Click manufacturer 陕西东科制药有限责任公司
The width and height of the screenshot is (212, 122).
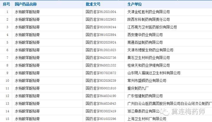[149, 19]
